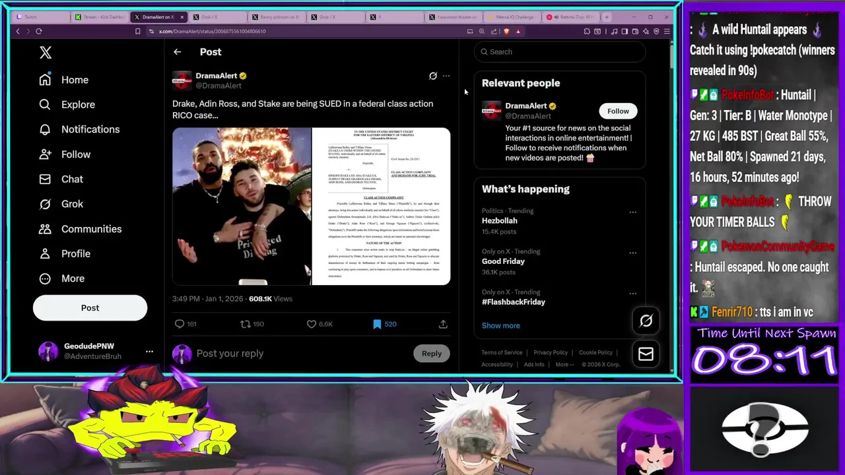The width and height of the screenshot is (845, 475).
Task: Repost using the icon showing 190
Action: coord(252,324)
